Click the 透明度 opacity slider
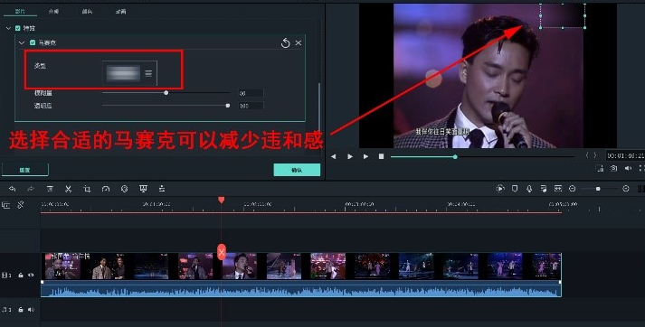This screenshot has height=327, width=645. click(x=166, y=106)
